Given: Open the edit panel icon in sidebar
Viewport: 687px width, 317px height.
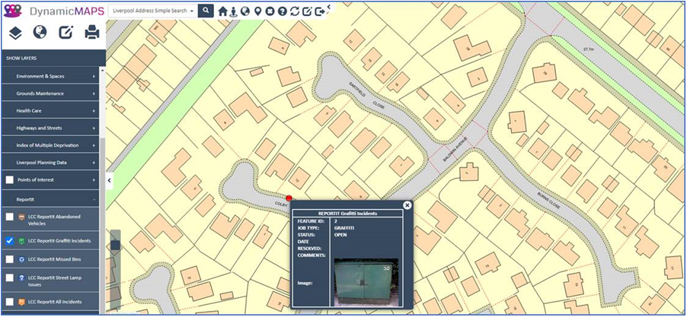Looking at the screenshot, I should coord(66,33).
